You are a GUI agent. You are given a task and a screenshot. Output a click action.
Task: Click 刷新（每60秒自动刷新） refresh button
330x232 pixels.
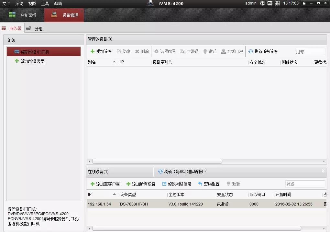182,172
